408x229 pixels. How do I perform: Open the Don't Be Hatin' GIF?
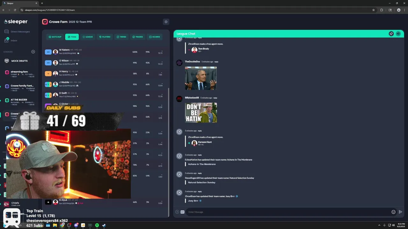[x=201, y=113]
